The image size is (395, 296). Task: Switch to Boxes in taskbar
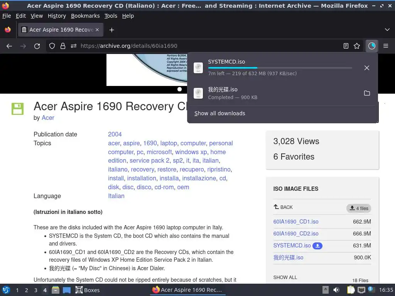pyautogui.click(x=88, y=290)
